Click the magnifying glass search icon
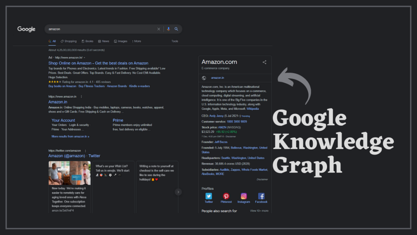 [176, 29]
